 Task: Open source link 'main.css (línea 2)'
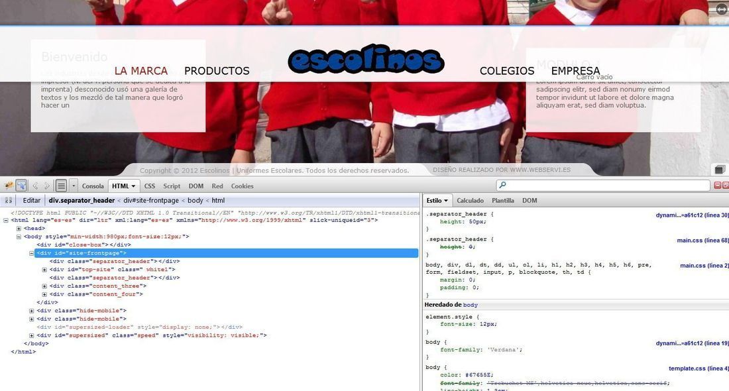click(x=704, y=266)
